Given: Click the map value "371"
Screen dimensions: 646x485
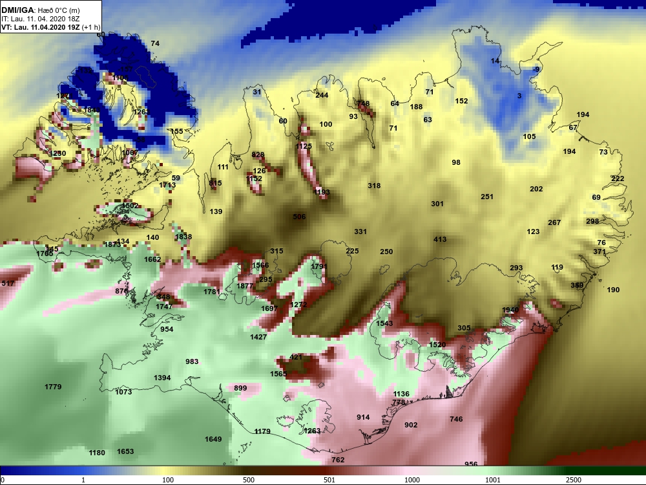Looking at the screenshot, I should coord(599,252).
